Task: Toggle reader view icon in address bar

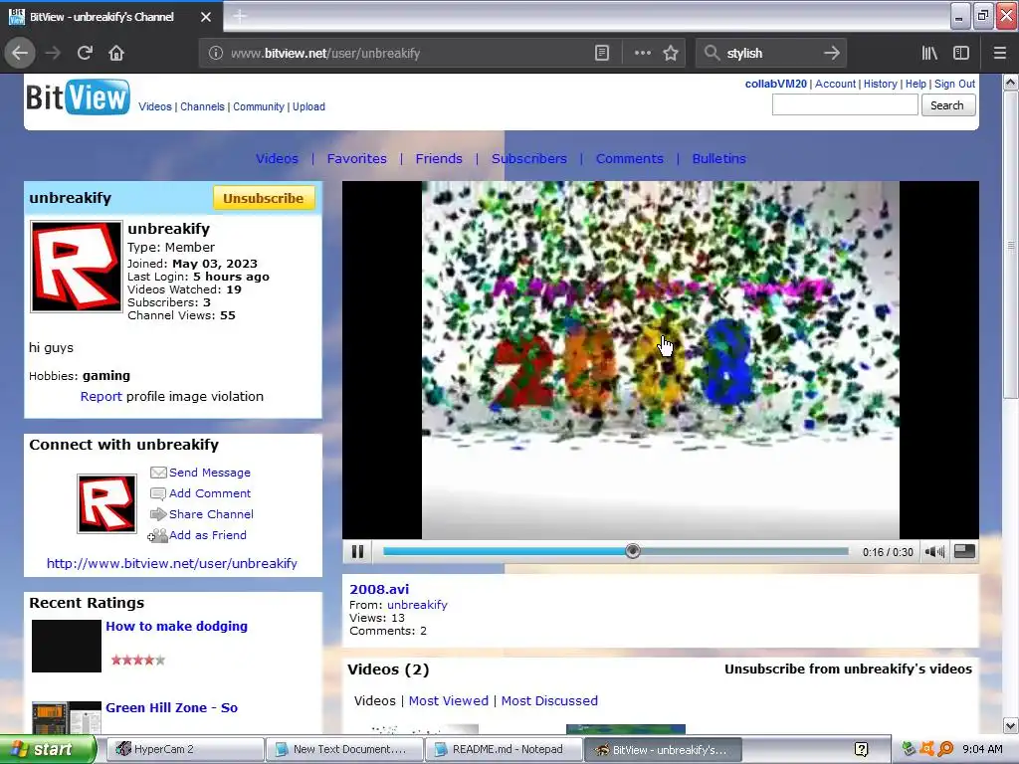Action: click(602, 54)
